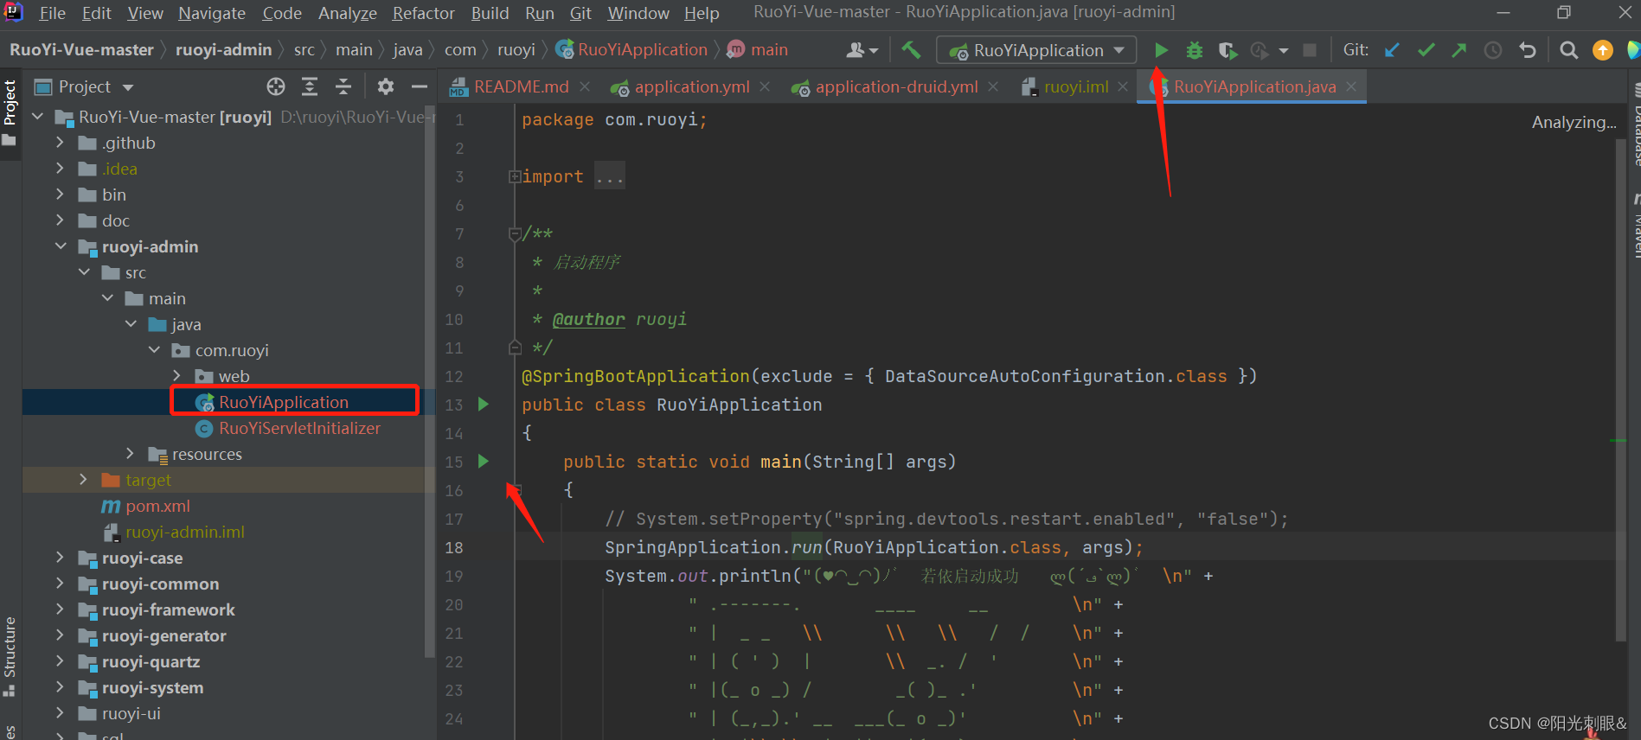Run with coverage shield icon

coord(1228,50)
